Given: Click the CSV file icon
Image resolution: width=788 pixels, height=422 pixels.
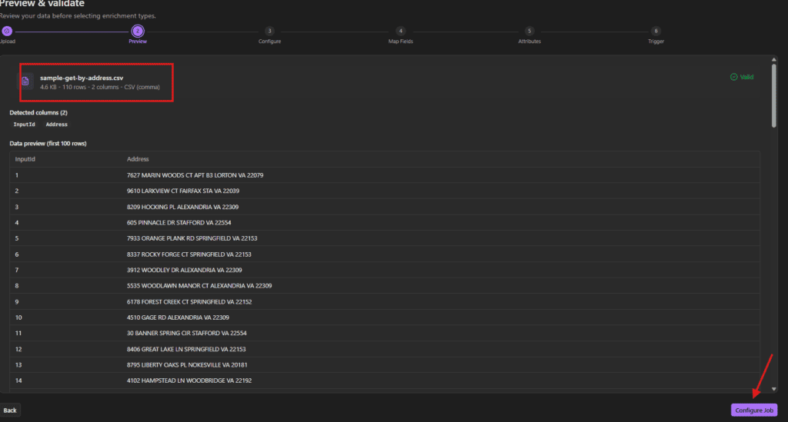Looking at the screenshot, I should pos(25,81).
